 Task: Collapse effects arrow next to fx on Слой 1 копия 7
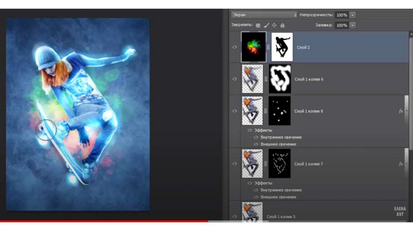tap(407, 163)
